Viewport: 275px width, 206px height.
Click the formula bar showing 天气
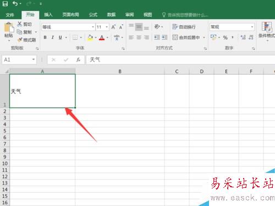(180, 59)
